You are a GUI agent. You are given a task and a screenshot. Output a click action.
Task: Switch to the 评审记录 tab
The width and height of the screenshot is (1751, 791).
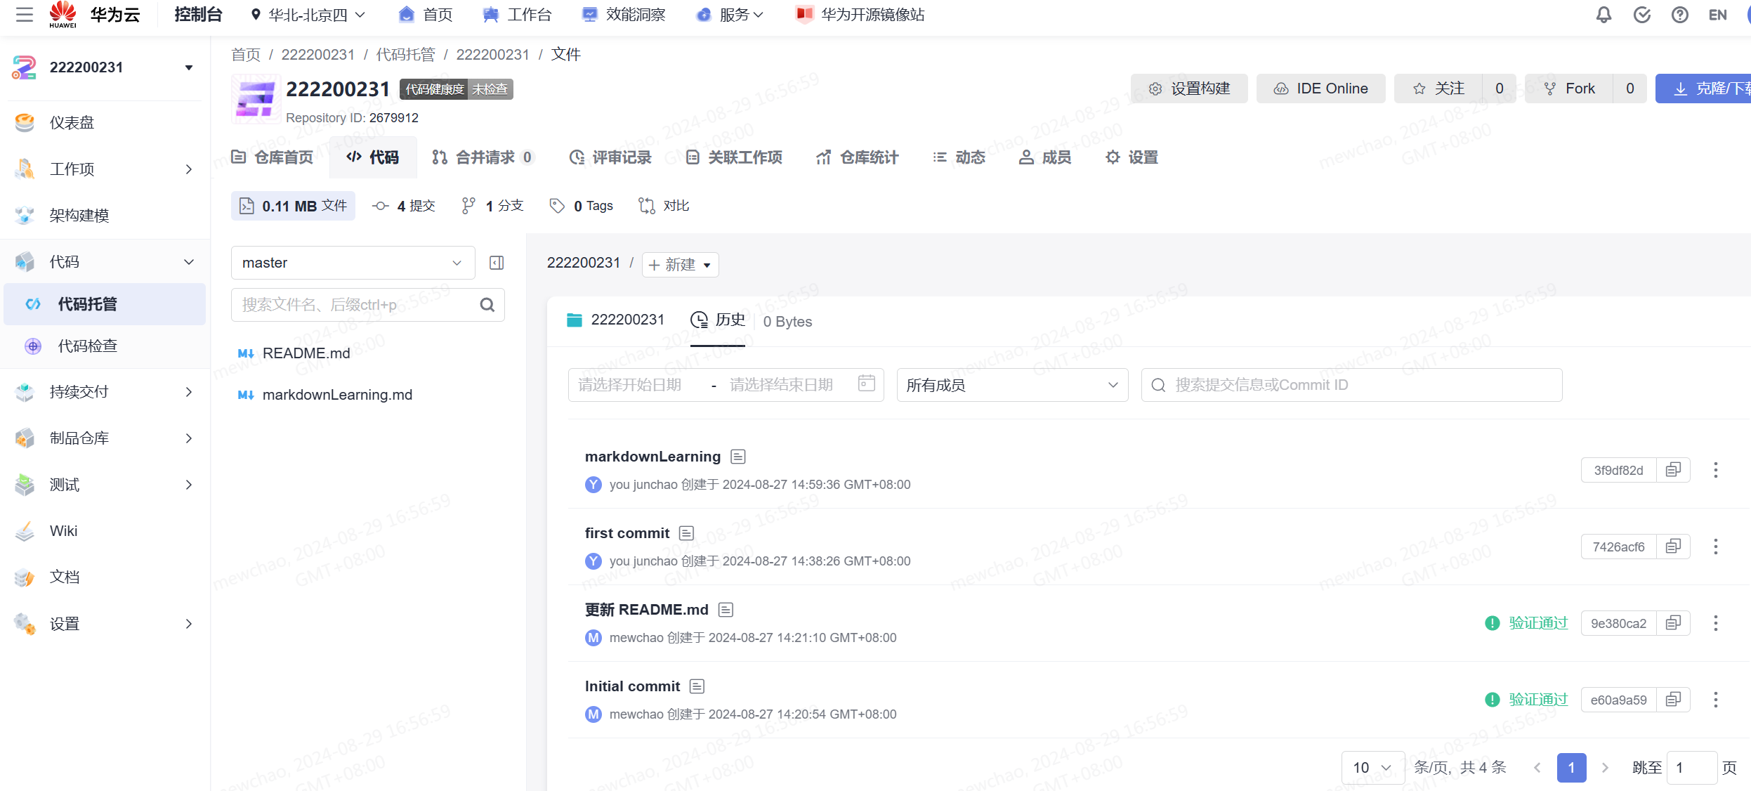610,157
